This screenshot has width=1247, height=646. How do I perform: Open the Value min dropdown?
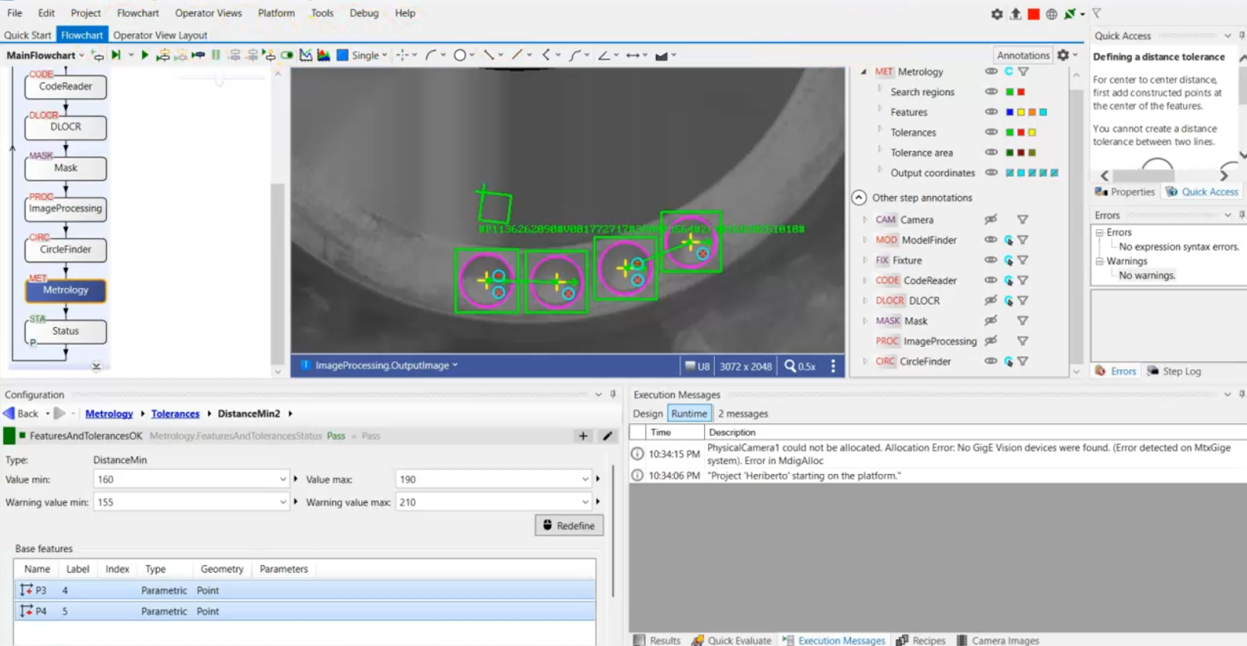(x=283, y=479)
